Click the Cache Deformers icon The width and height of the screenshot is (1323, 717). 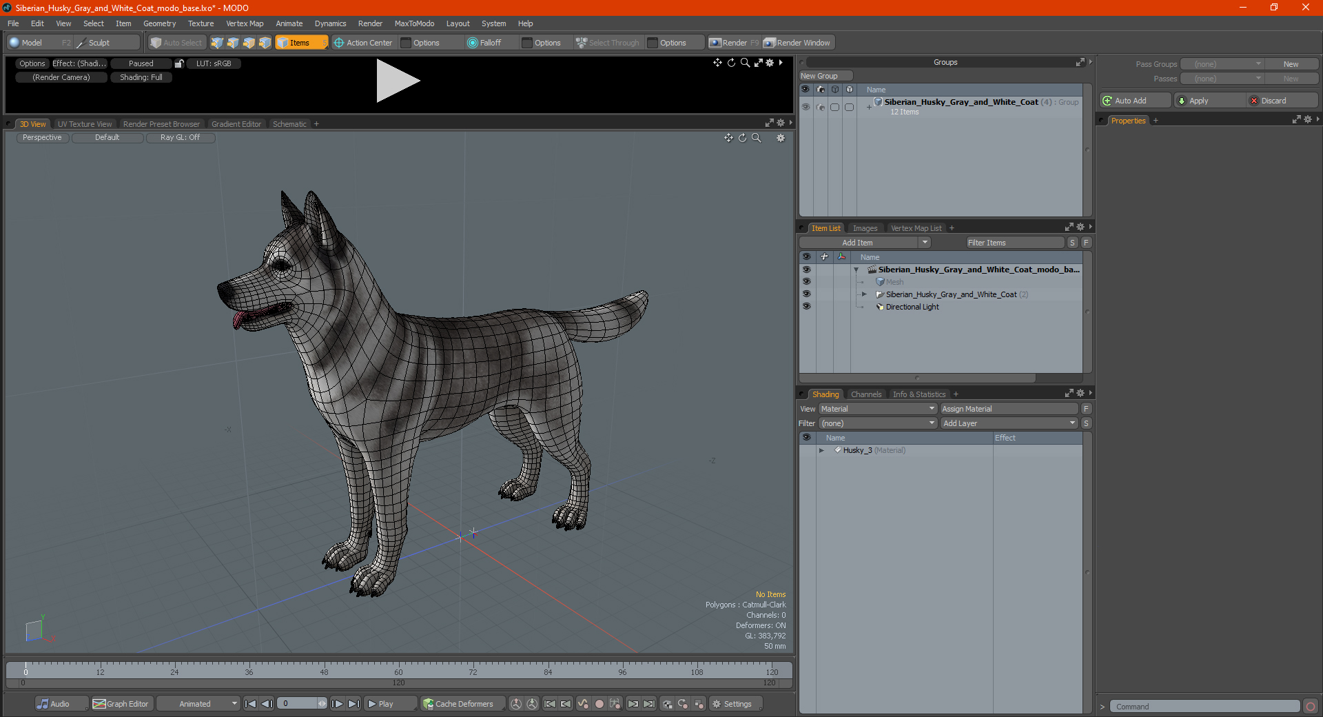point(429,704)
